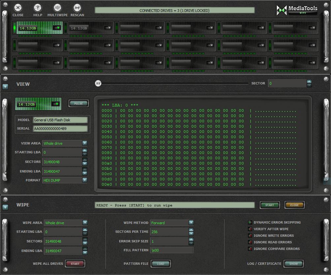Show the log / certificate
Screen dimensions: 331x275
coord(293,264)
